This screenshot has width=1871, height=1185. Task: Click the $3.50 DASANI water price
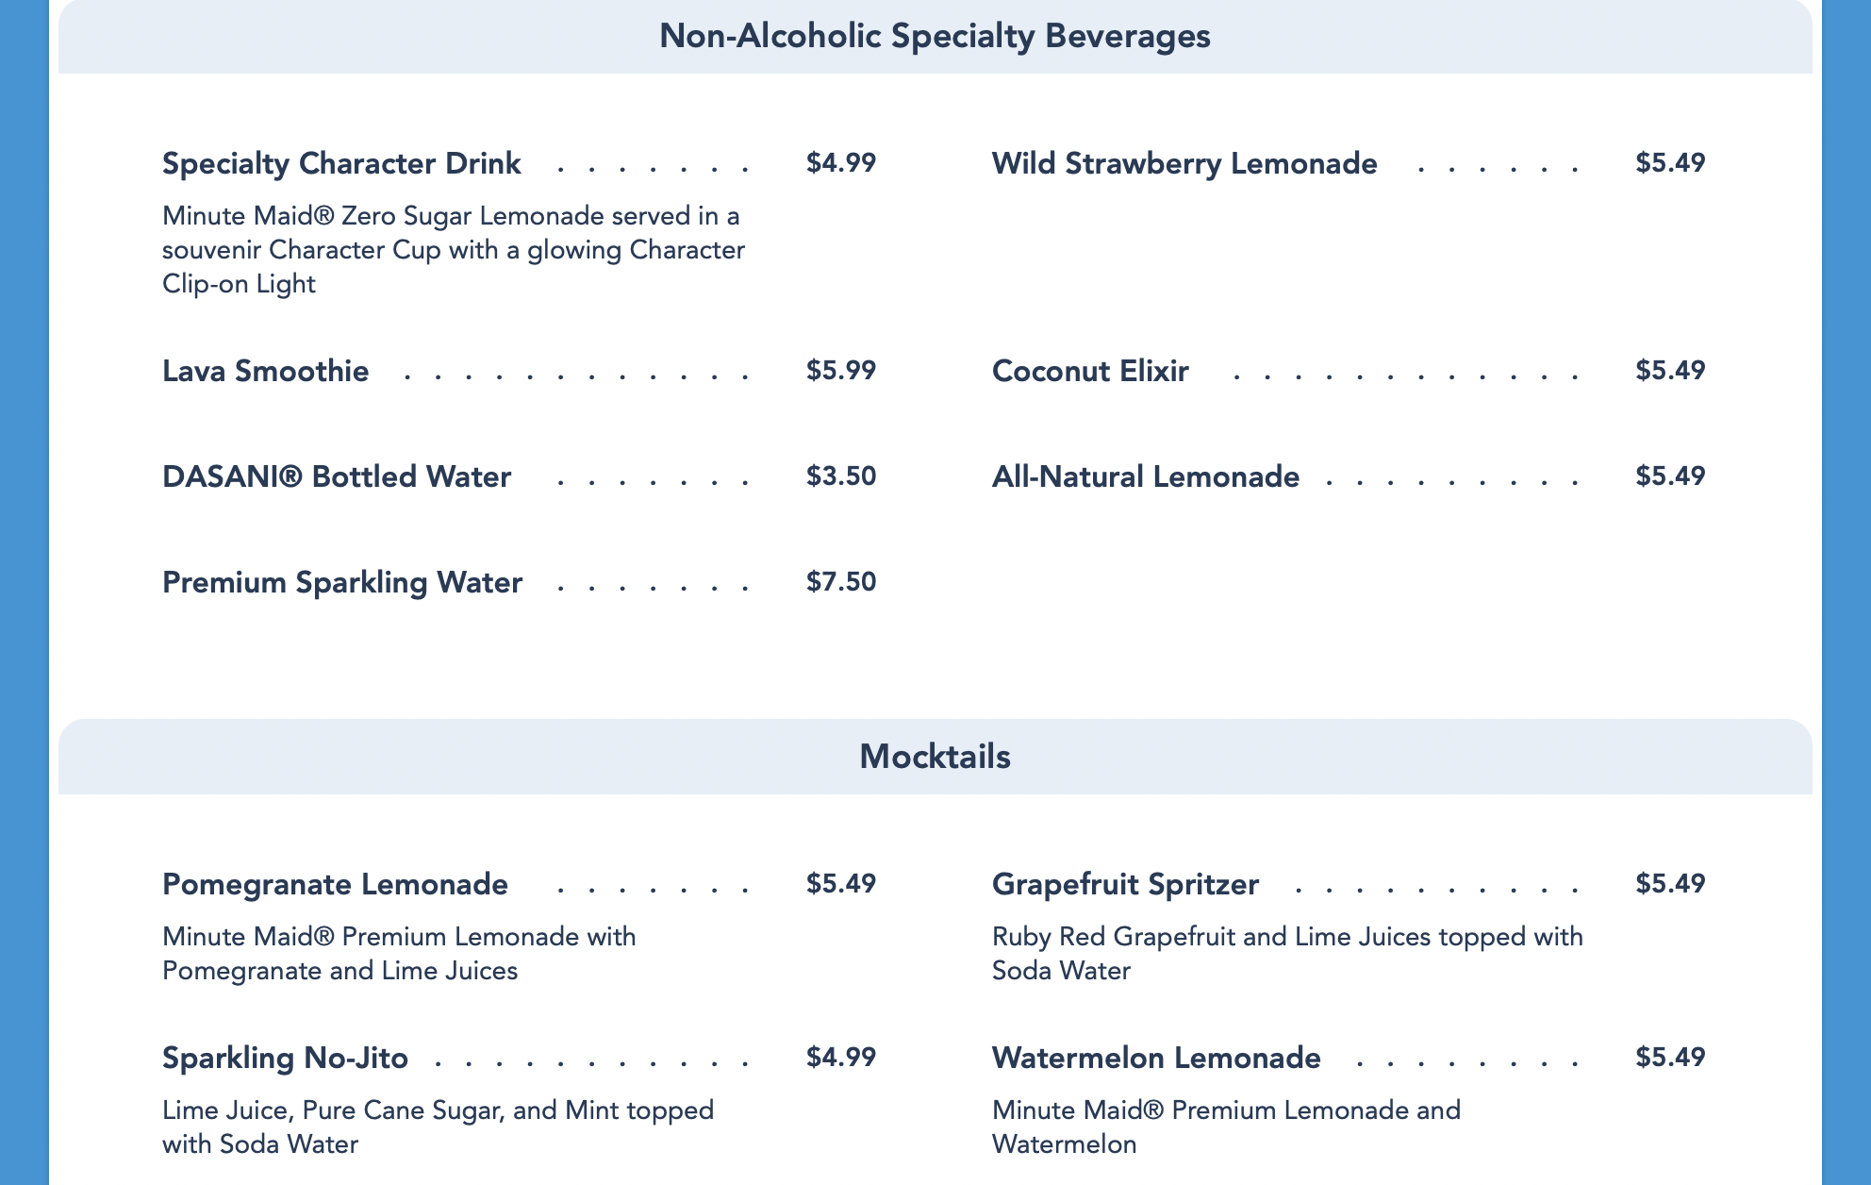click(x=841, y=476)
